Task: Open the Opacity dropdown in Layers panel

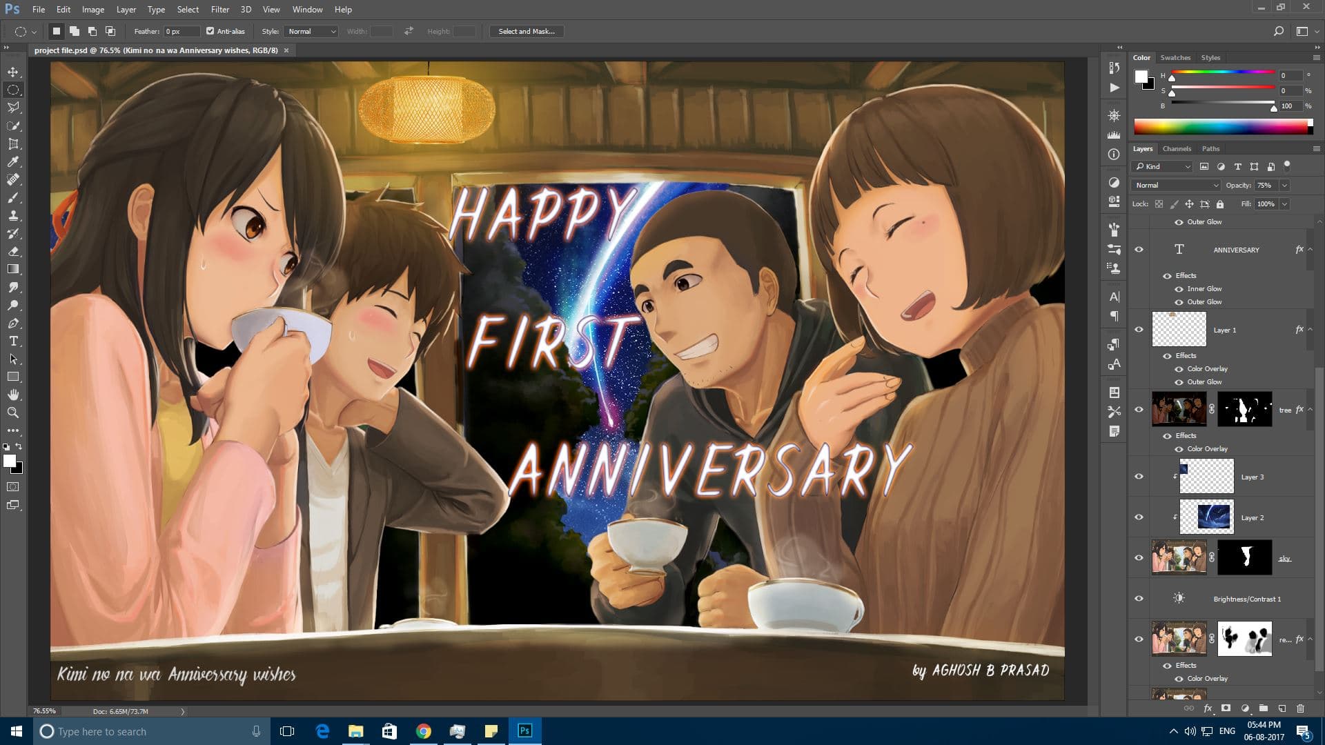Action: pyautogui.click(x=1284, y=185)
